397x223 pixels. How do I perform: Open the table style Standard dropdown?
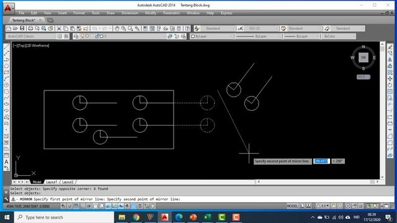(x=304, y=28)
